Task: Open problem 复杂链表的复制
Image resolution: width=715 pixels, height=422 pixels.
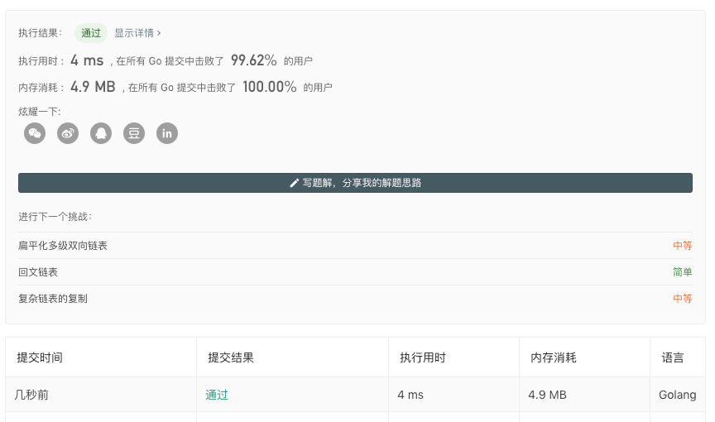Action: (53, 299)
